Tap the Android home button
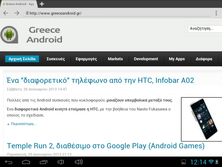The height and width of the screenshot is (167, 222). (x=26, y=162)
